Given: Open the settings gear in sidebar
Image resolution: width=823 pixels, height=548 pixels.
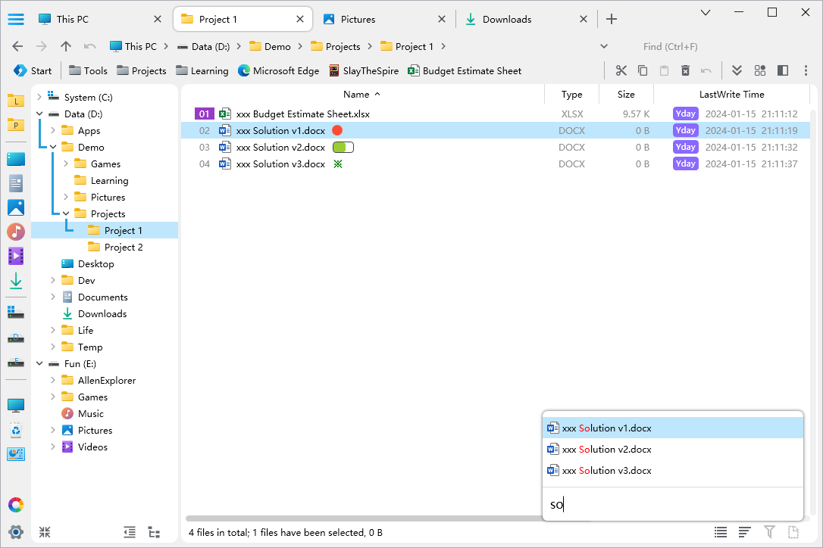Looking at the screenshot, I should pyautogui.click(x=15, y=531).
